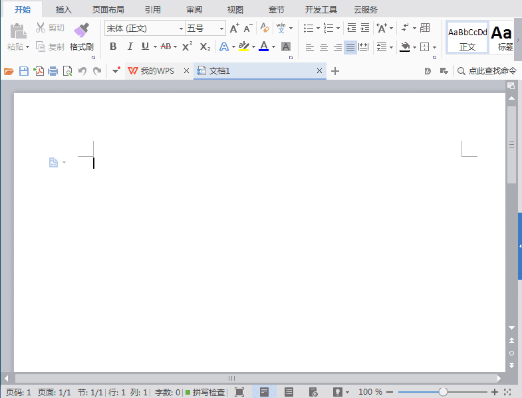This screenshot has height=398, width=522.
Task: Increase font size with the A+ icon
Action: click(x=234, y=29)
